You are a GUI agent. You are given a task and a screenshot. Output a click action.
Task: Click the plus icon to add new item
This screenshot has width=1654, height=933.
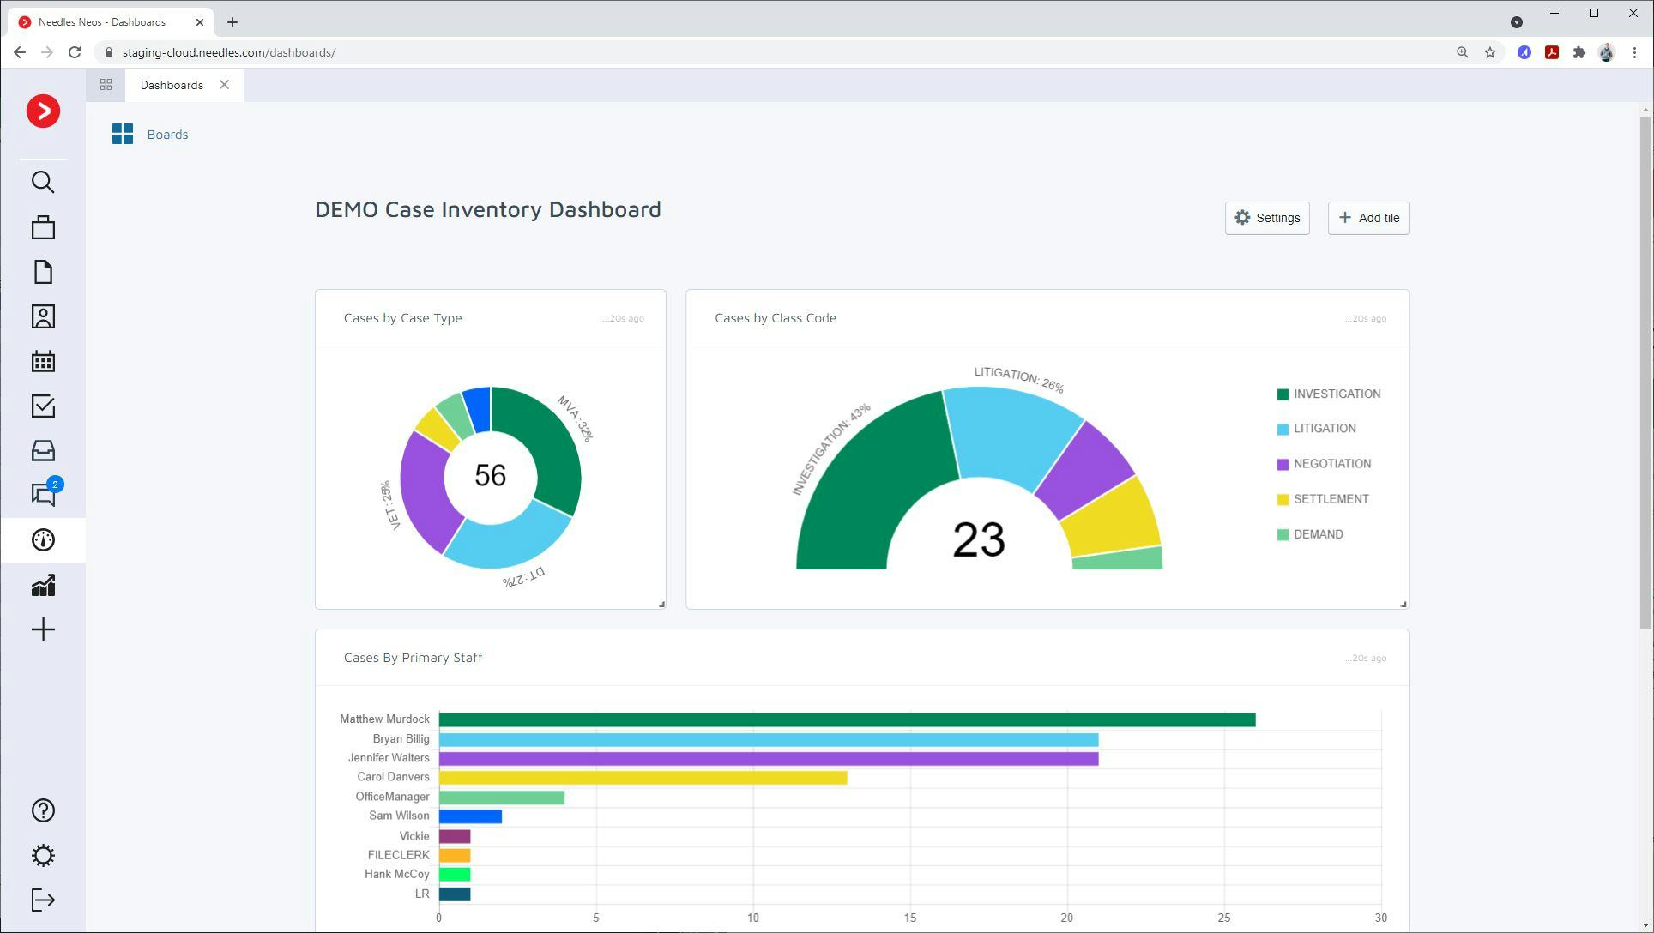[x=42, y=629]
